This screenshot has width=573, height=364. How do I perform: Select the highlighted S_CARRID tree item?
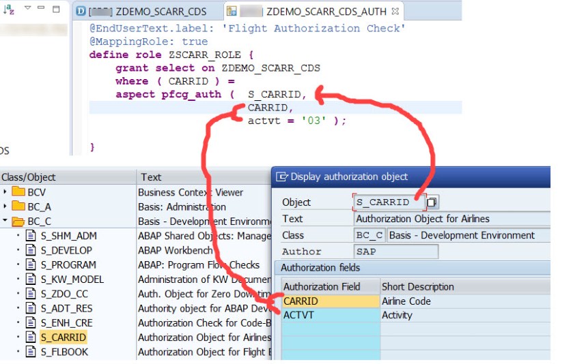[x=63, y=337]
